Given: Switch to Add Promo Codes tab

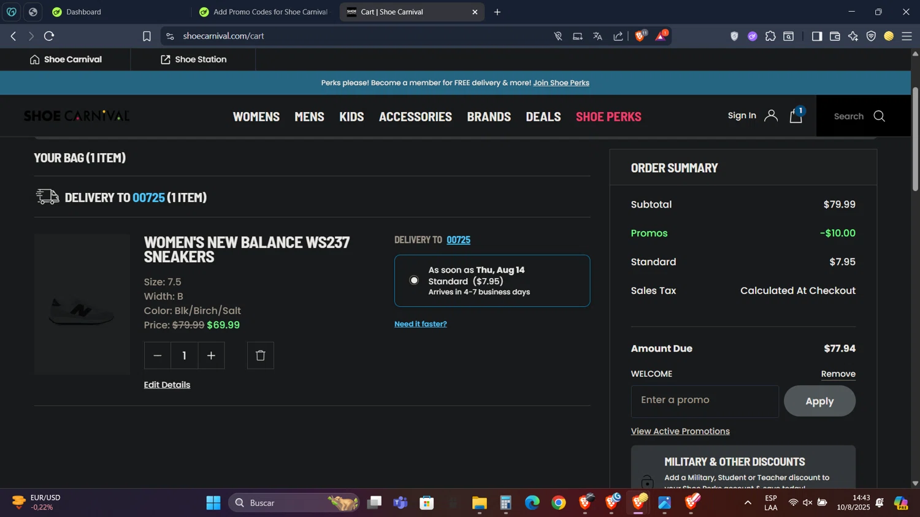Looking at the screenshot, I should (264, 12).
